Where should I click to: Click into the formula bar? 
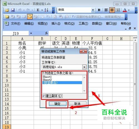click(x=93, y=33)
